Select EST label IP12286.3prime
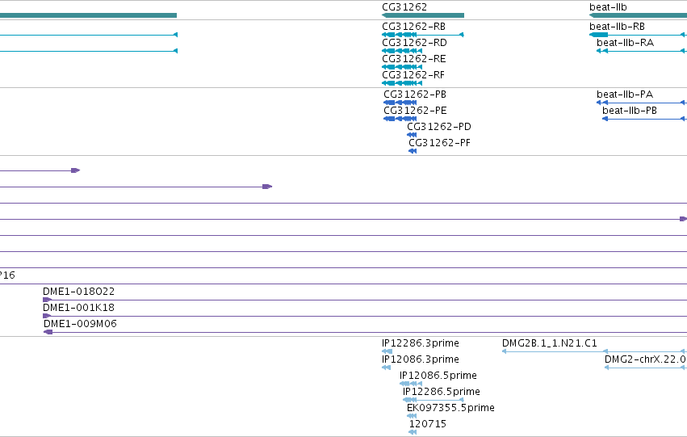Viewport: 687px width, 437px height. coord(421,343)
